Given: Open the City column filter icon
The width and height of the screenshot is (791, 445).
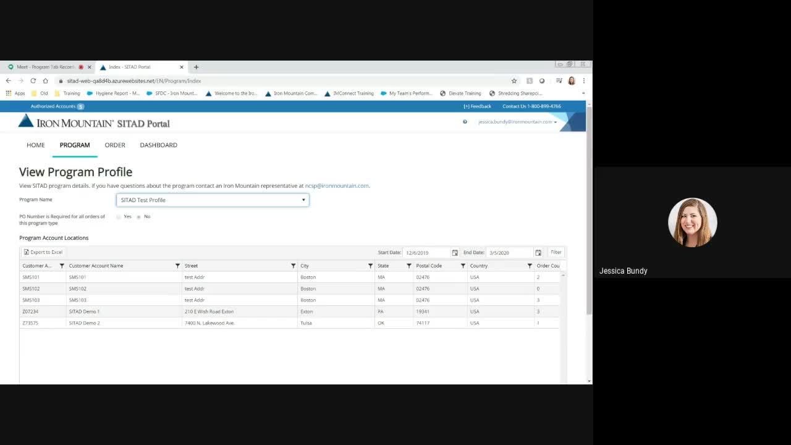Looking at the screenshot, I should [x=370, y=266].
